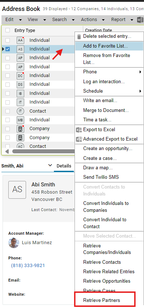The height and width of the screenshot is (307, 144).
Task: Check the AA Individual row checkbox
Action: (8, 40)
